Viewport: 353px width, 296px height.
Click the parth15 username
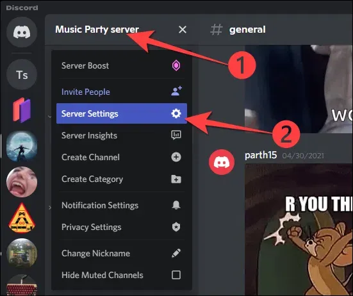261,155
